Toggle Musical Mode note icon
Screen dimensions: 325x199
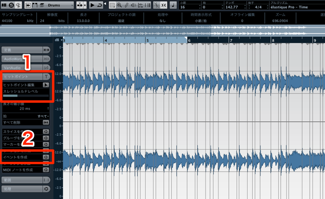coord(173,5)
